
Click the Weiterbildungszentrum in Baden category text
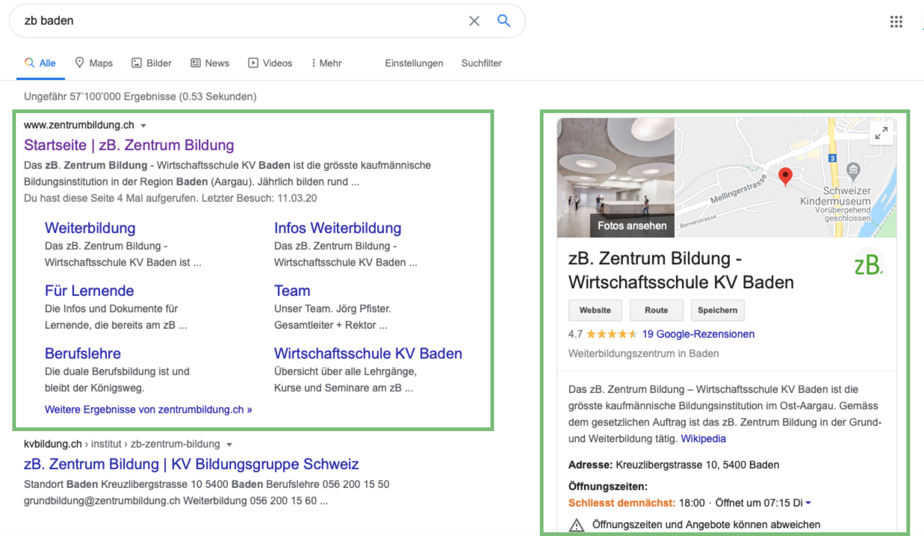(x=643, y=354)
